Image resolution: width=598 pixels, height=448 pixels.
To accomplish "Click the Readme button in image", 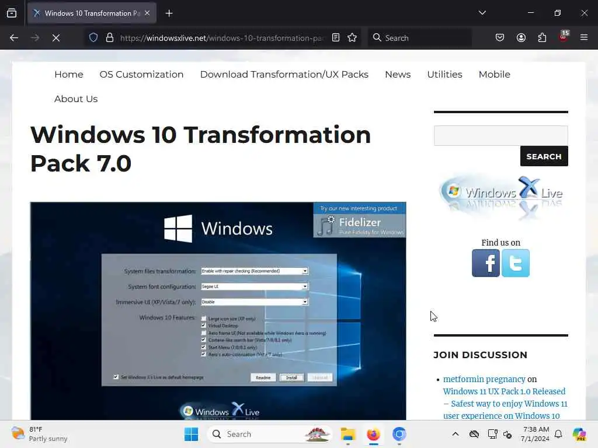I will (x=263, y=377).
